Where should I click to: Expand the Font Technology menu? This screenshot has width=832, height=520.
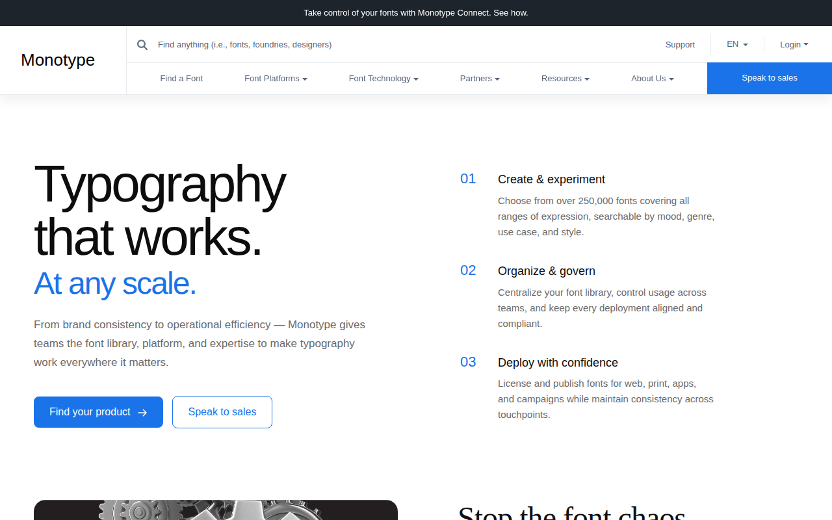click(x=383, y=79)
